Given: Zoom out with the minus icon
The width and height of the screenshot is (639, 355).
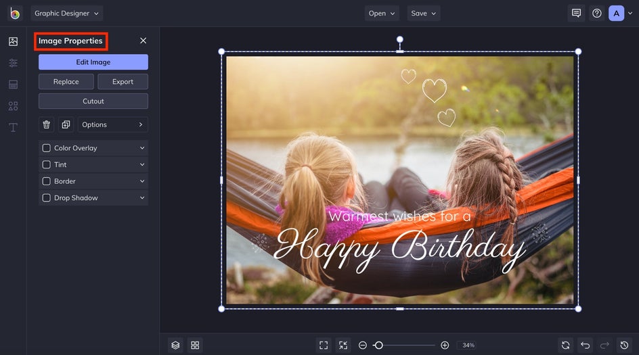Looking at the screenshot, I should (362, 346).
